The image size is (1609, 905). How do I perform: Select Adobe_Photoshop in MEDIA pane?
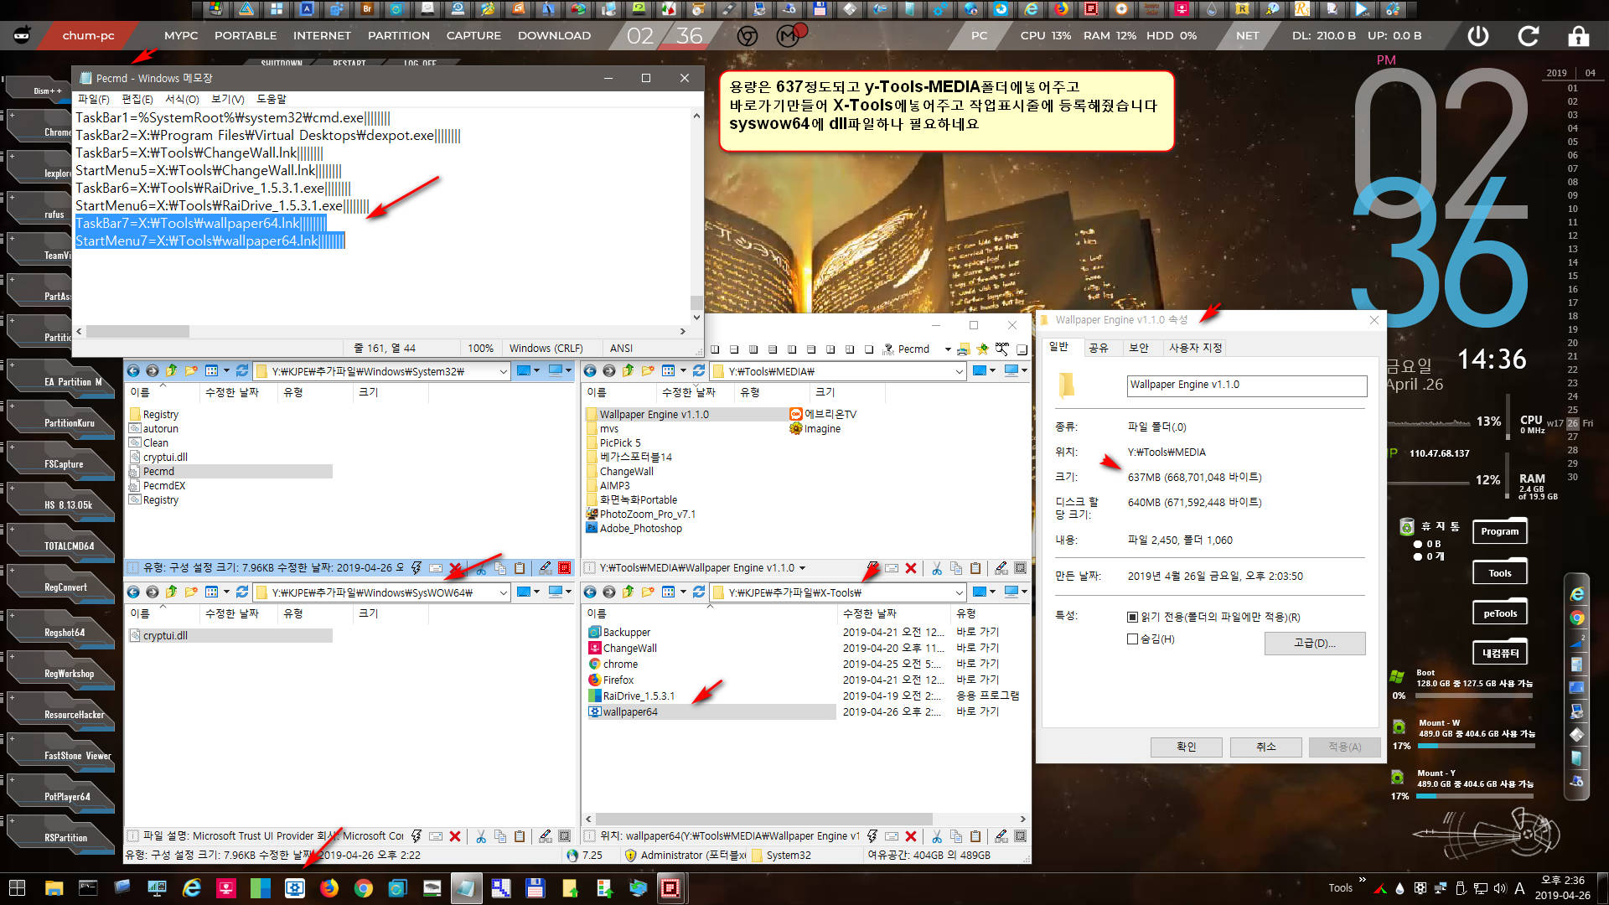tap(640, 528)
